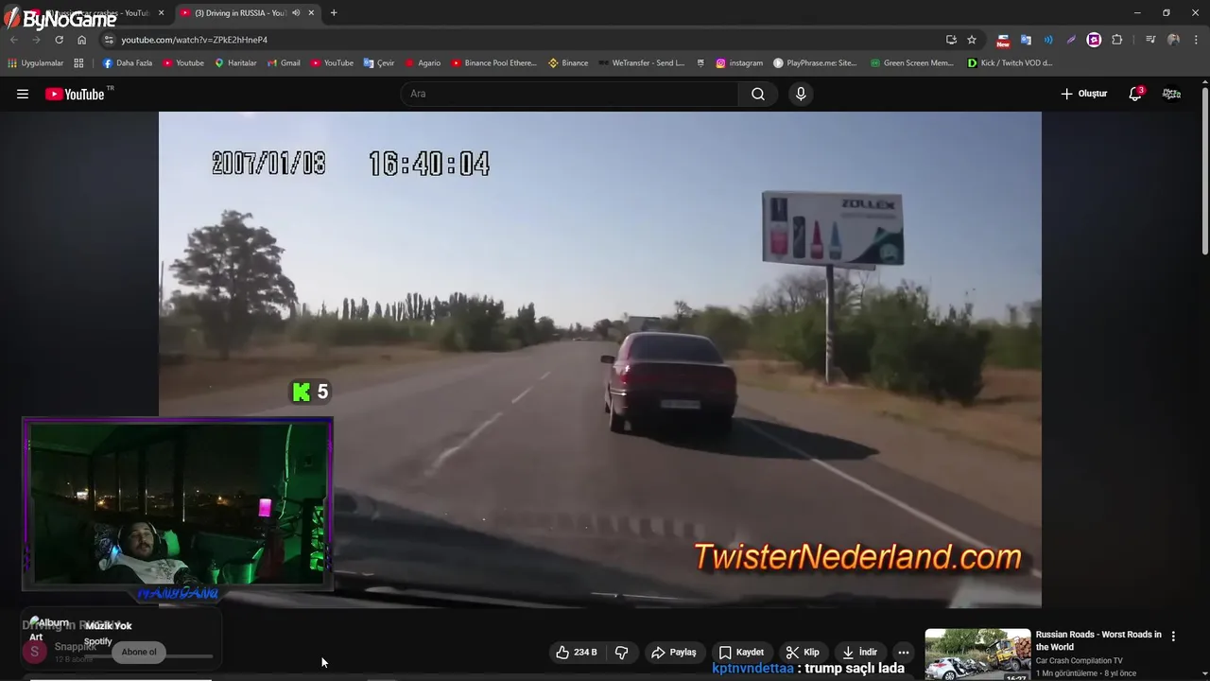
Task: Open the round purple extension icon
Action: click(1094, 40)
